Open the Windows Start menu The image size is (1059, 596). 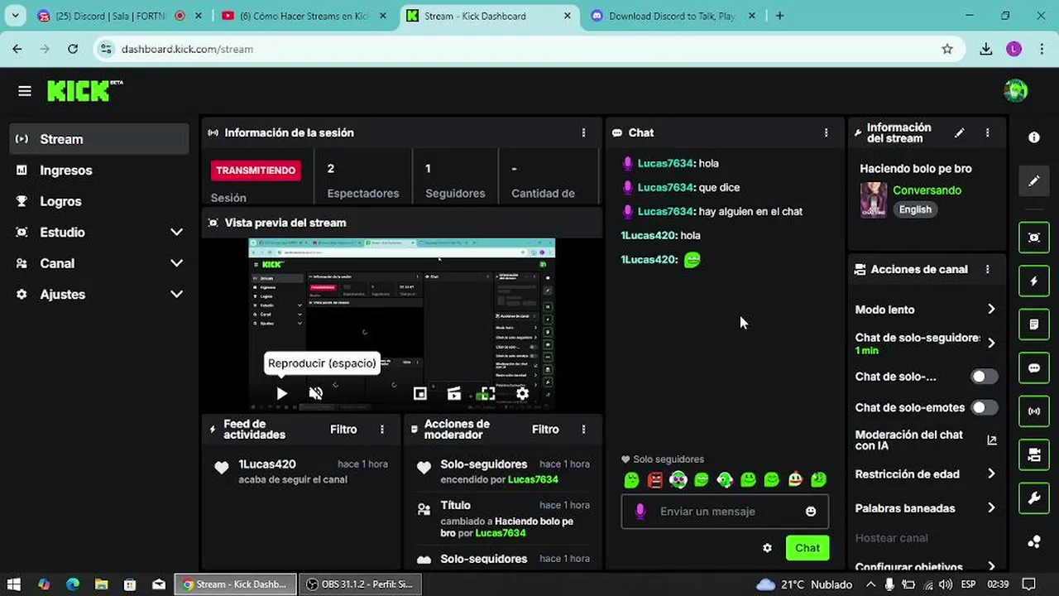point(14,584)
